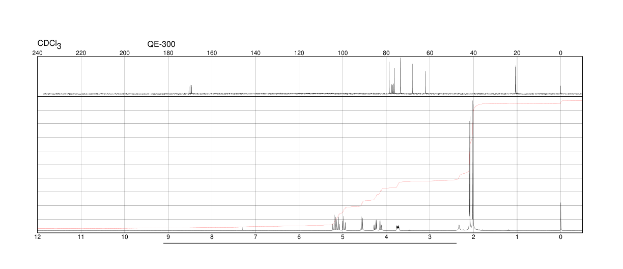Pick the TMS peak at 0 ppm in proton spectrum
The height and width of the screenshot is (269, 623).
point(561,217)
